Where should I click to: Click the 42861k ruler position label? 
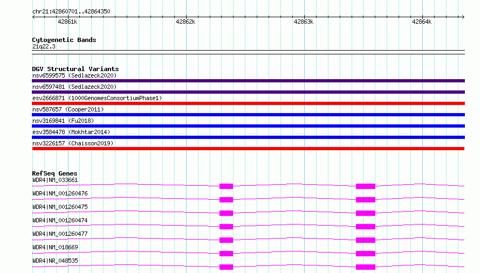(x=67, y=22)
